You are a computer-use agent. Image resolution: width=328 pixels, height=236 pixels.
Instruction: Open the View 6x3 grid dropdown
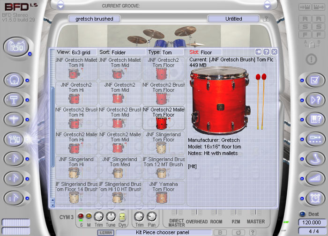pos(84,52)
